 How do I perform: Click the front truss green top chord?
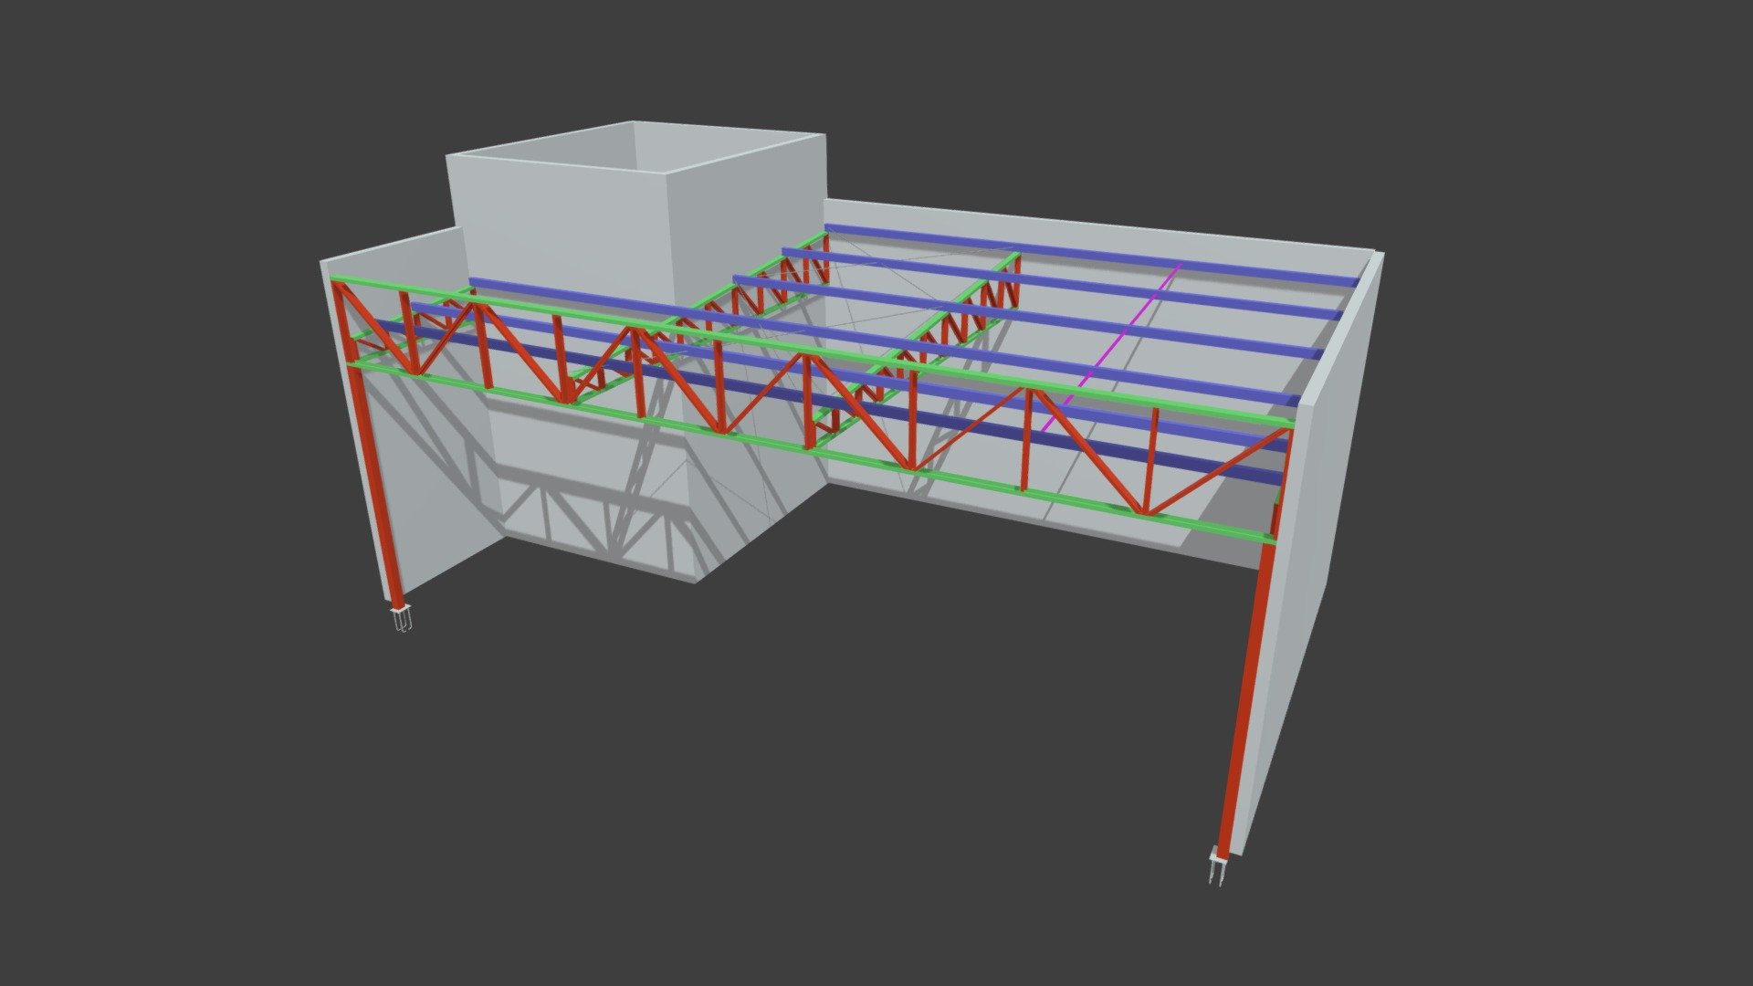tap(811, 351)
